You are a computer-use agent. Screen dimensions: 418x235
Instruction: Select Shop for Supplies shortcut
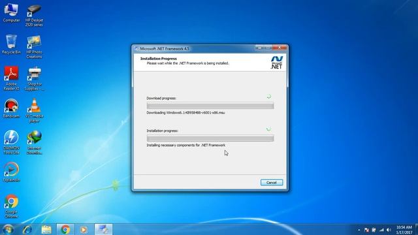tap(34, 79)
